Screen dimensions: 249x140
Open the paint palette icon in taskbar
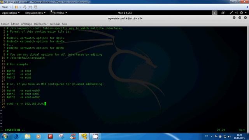[x=61, y=136]
